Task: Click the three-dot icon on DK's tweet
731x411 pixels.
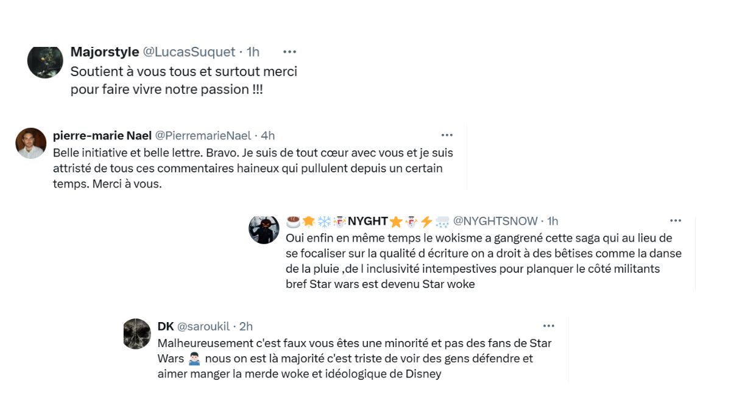Action: tap(548, 326)
